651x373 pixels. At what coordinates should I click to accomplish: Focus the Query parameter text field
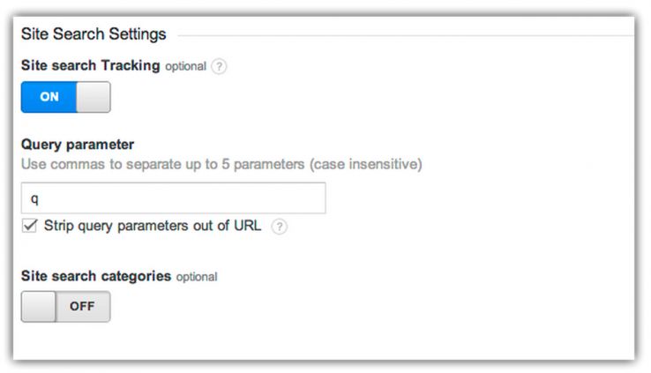click(x=174, y=198)
